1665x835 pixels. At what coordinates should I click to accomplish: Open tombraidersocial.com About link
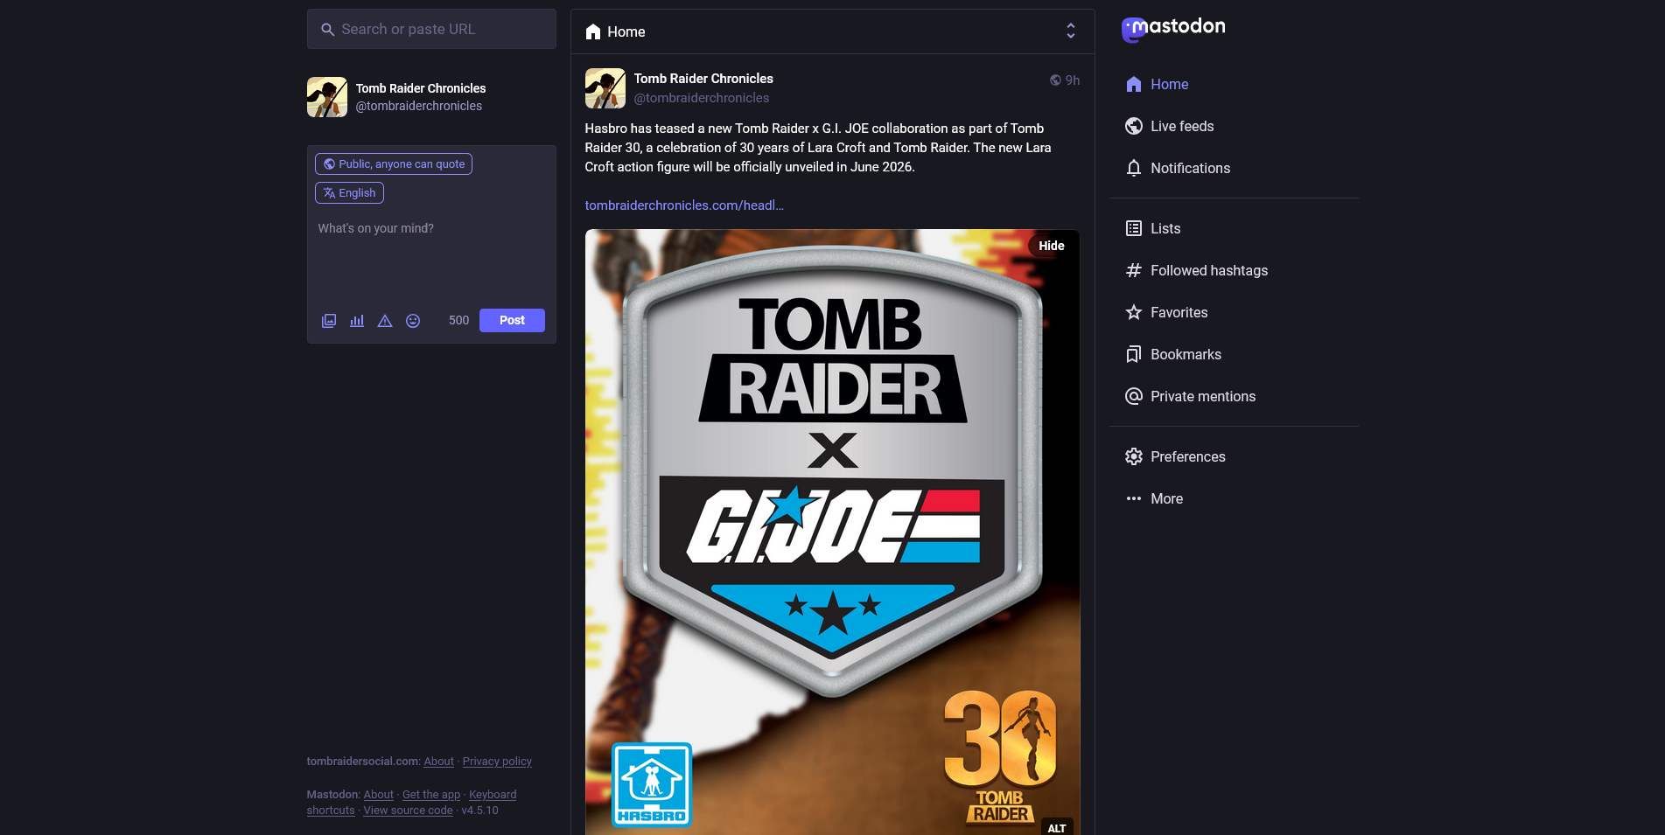tap(438, 762)
